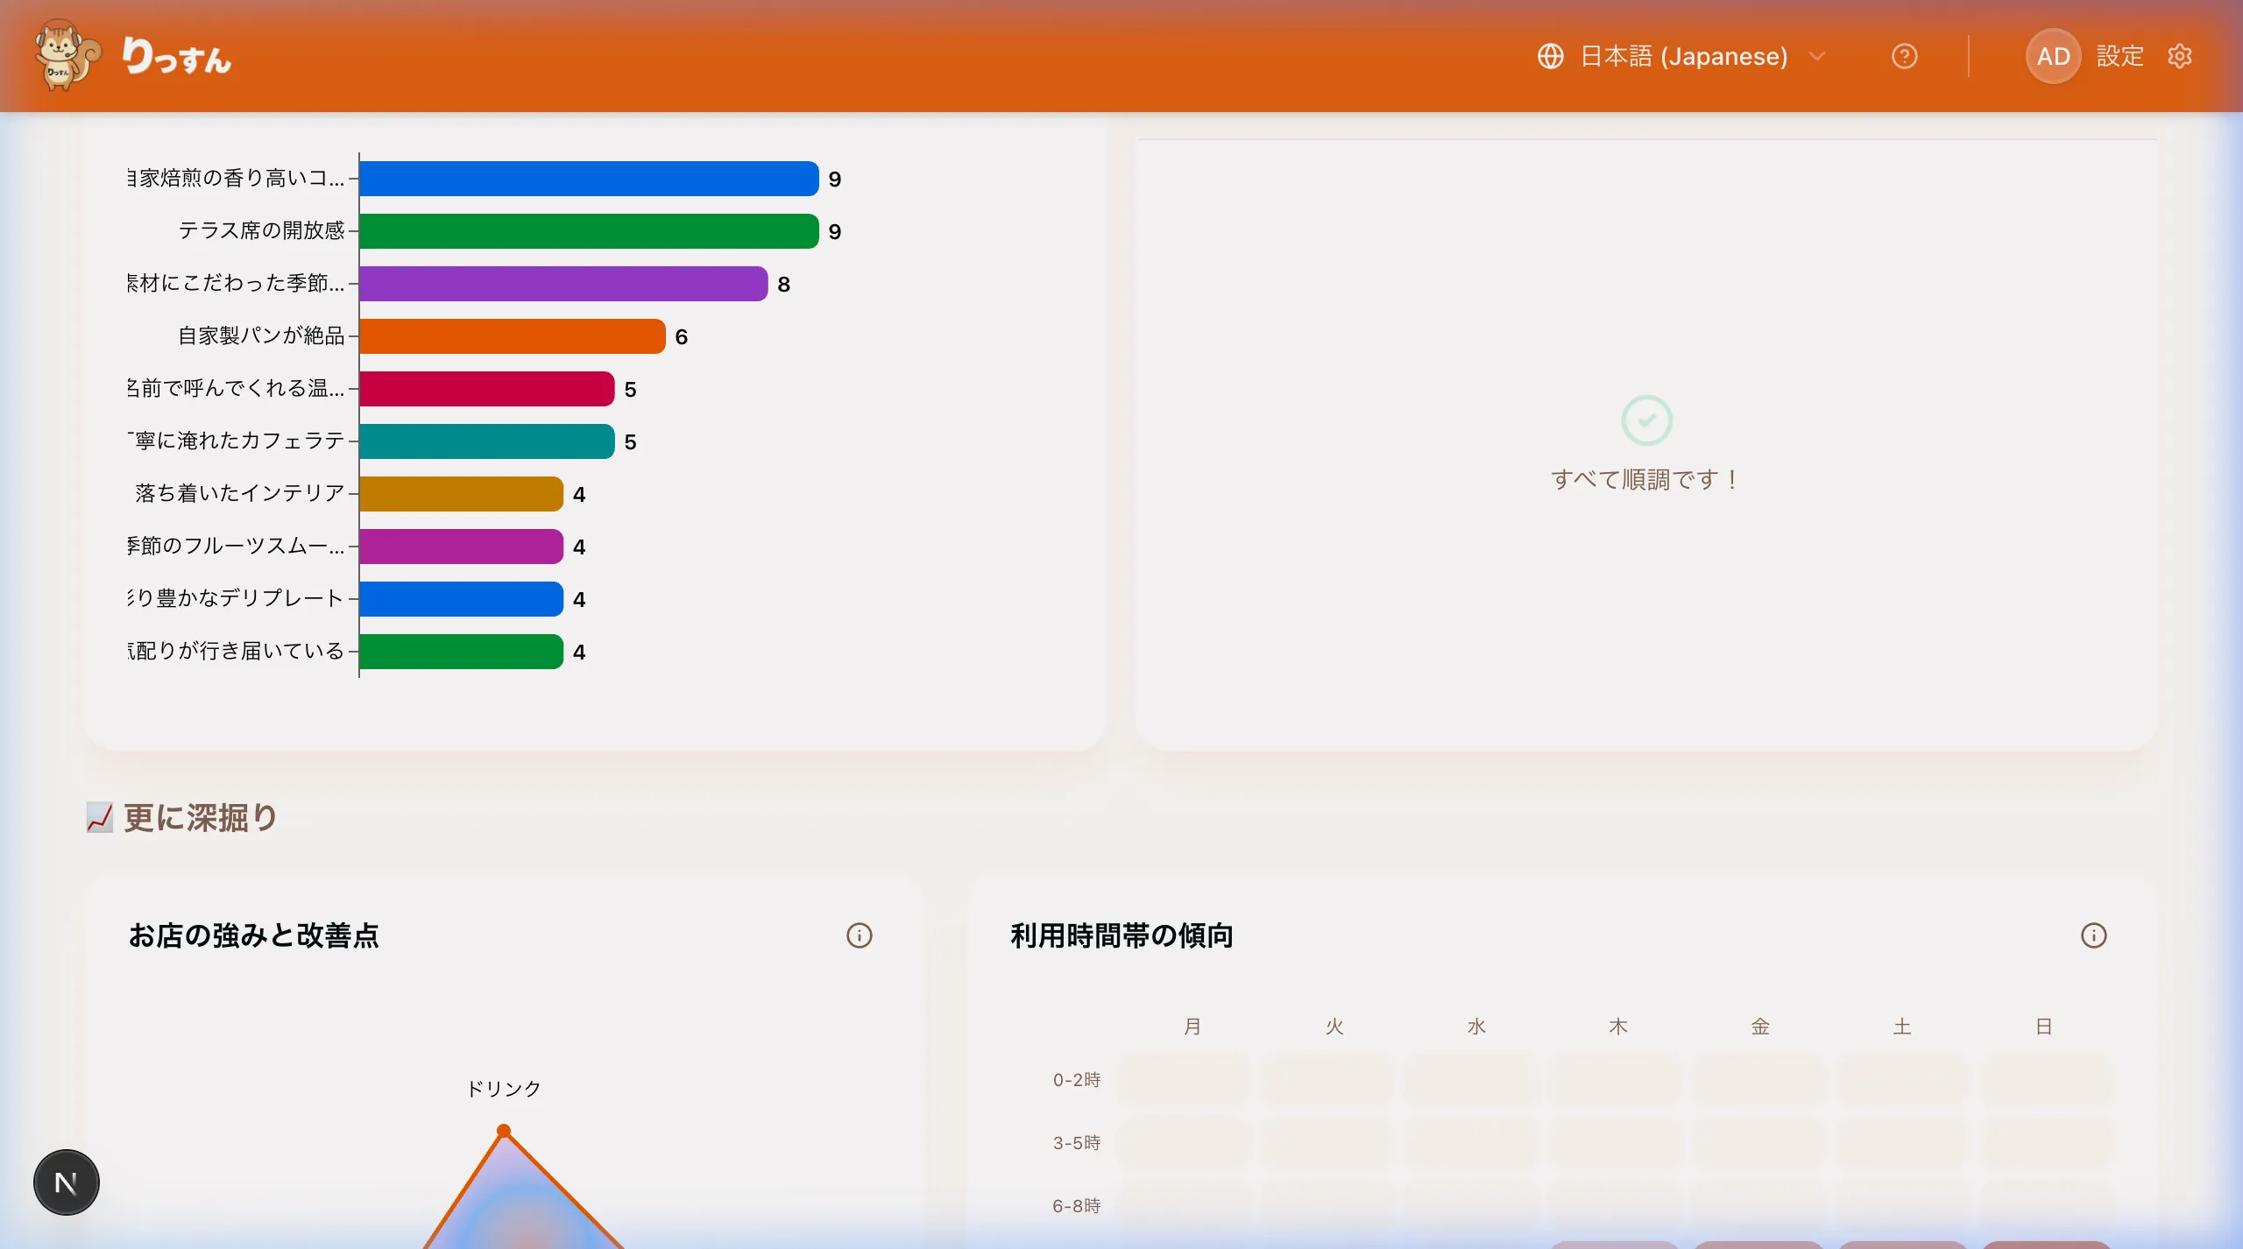The image size is (2243, 1249).
Task: Open 設定 settings link
Action: 2119,56
